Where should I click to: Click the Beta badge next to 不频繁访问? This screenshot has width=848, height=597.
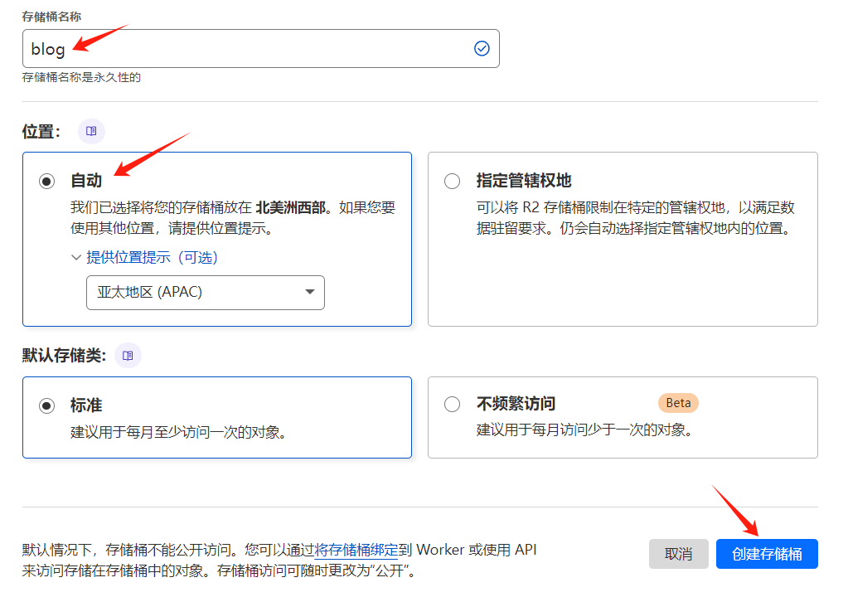(678, 403)
